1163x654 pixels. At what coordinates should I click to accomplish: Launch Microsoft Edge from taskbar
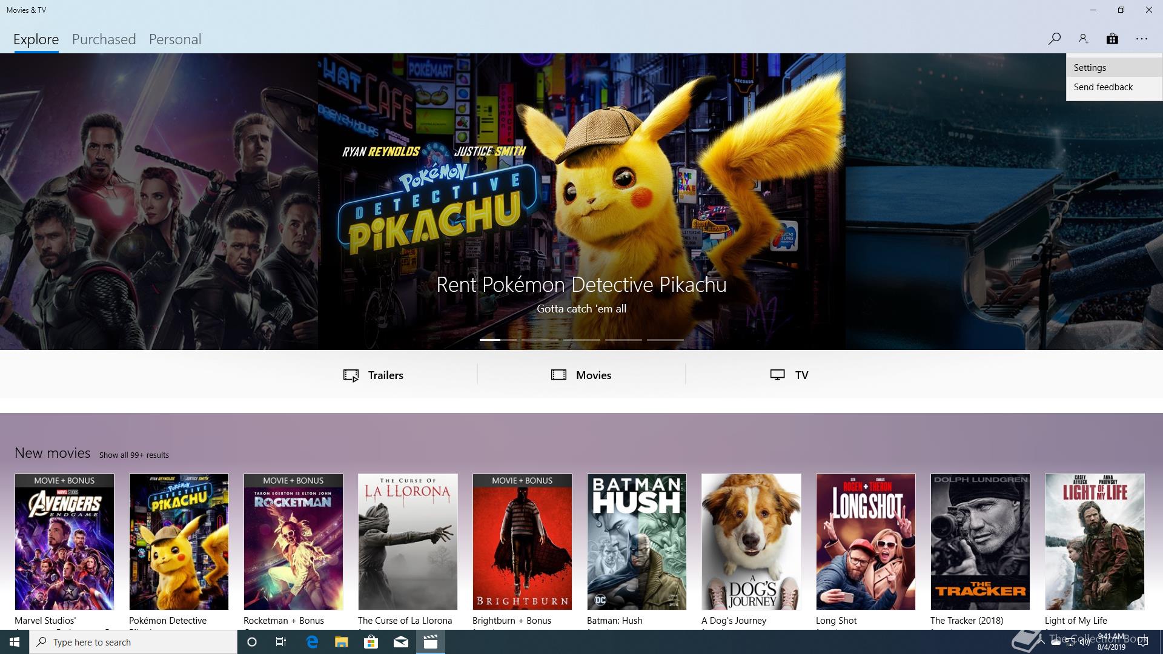point(312,642)
